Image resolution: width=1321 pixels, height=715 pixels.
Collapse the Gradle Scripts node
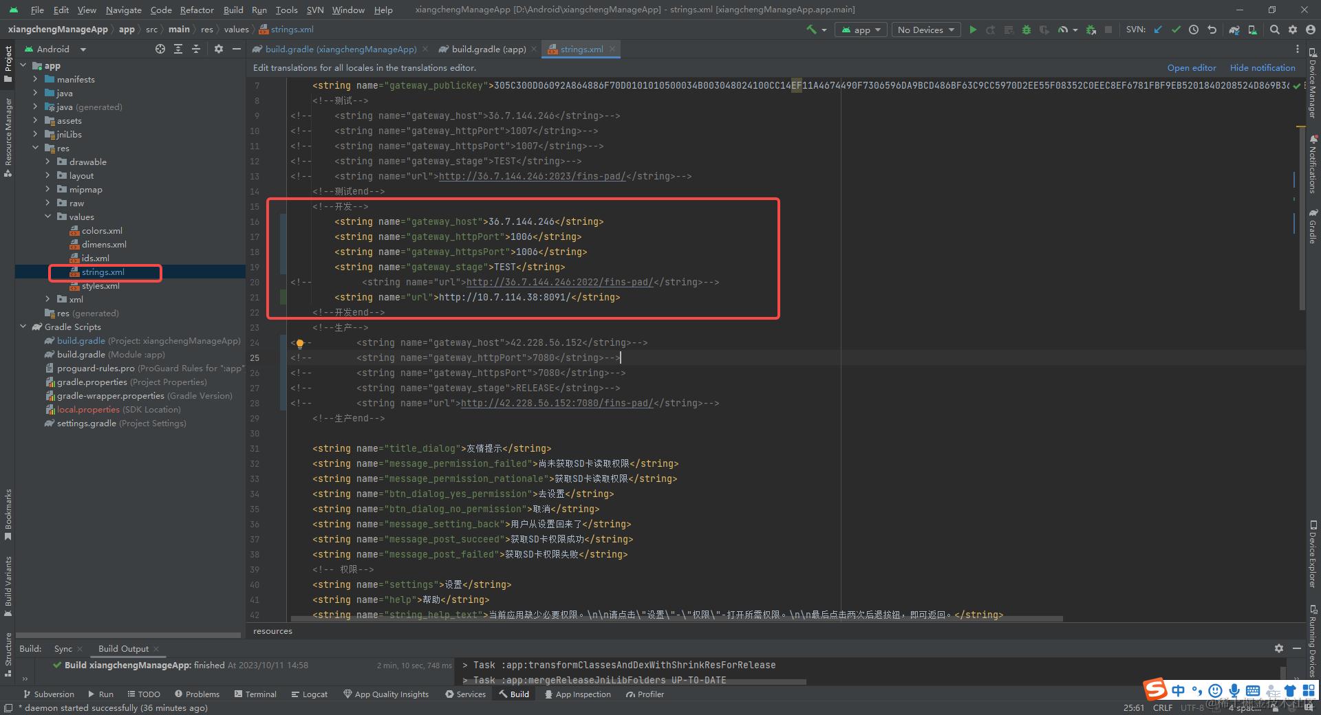(23, 327)
